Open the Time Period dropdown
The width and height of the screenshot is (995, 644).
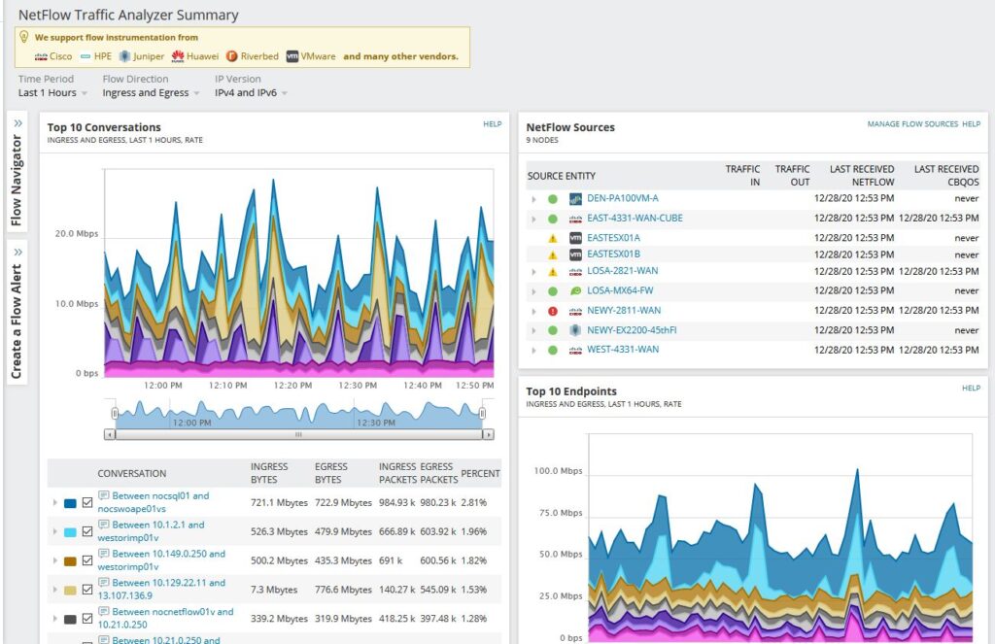53,93
